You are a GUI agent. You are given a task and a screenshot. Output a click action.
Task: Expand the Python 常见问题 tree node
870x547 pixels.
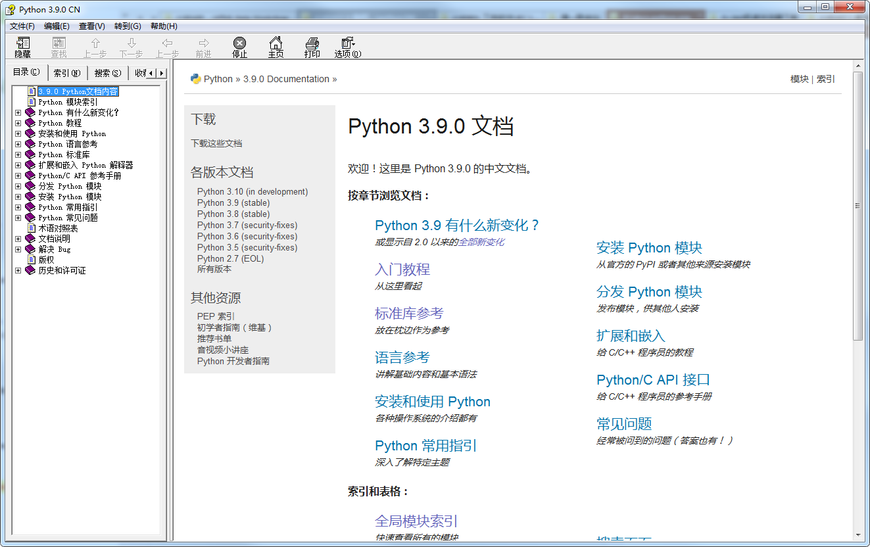click(x=18, y=218)
